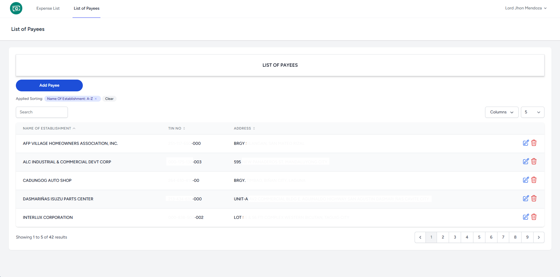Edit ALC Industrial & Commercial Devt Corp

coord(526,161)
